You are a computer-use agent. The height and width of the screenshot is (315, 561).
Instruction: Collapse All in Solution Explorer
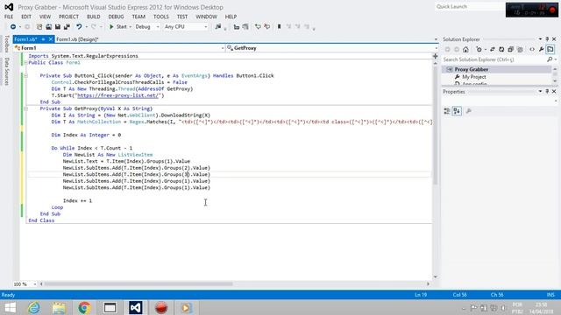tap(510, 50)
